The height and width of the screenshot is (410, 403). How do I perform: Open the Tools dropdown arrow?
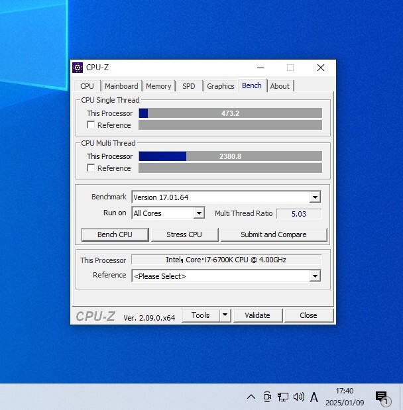pyautogui.click(x=225, y=315)
